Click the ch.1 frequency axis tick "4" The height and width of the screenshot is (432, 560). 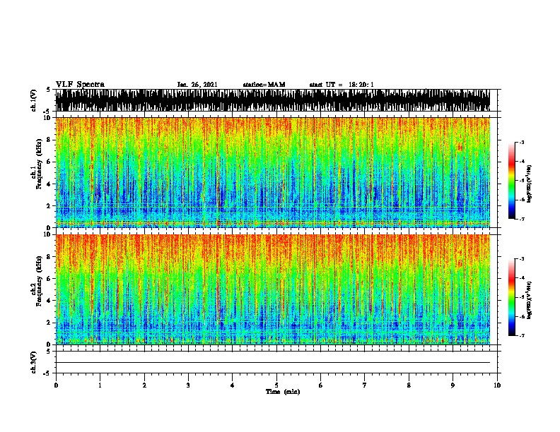[x=49, y=184]
